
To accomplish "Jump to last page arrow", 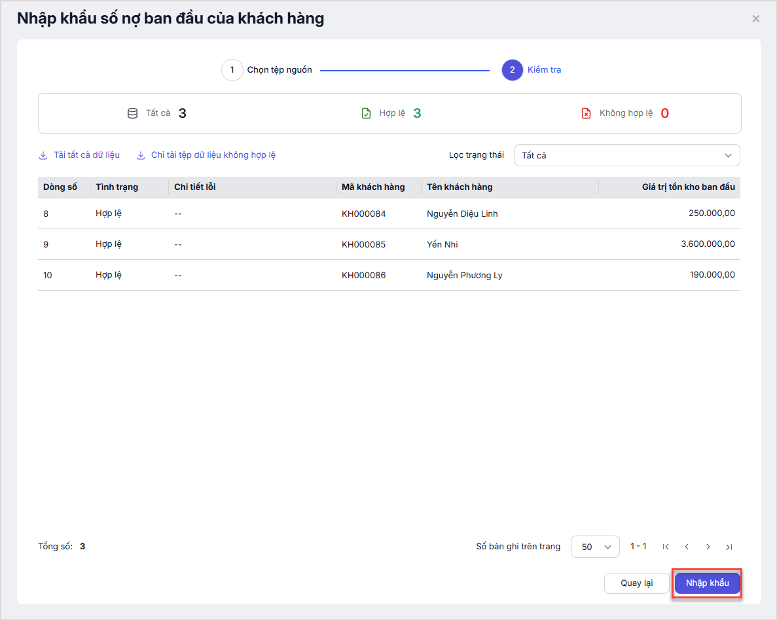I will point(729,547).
